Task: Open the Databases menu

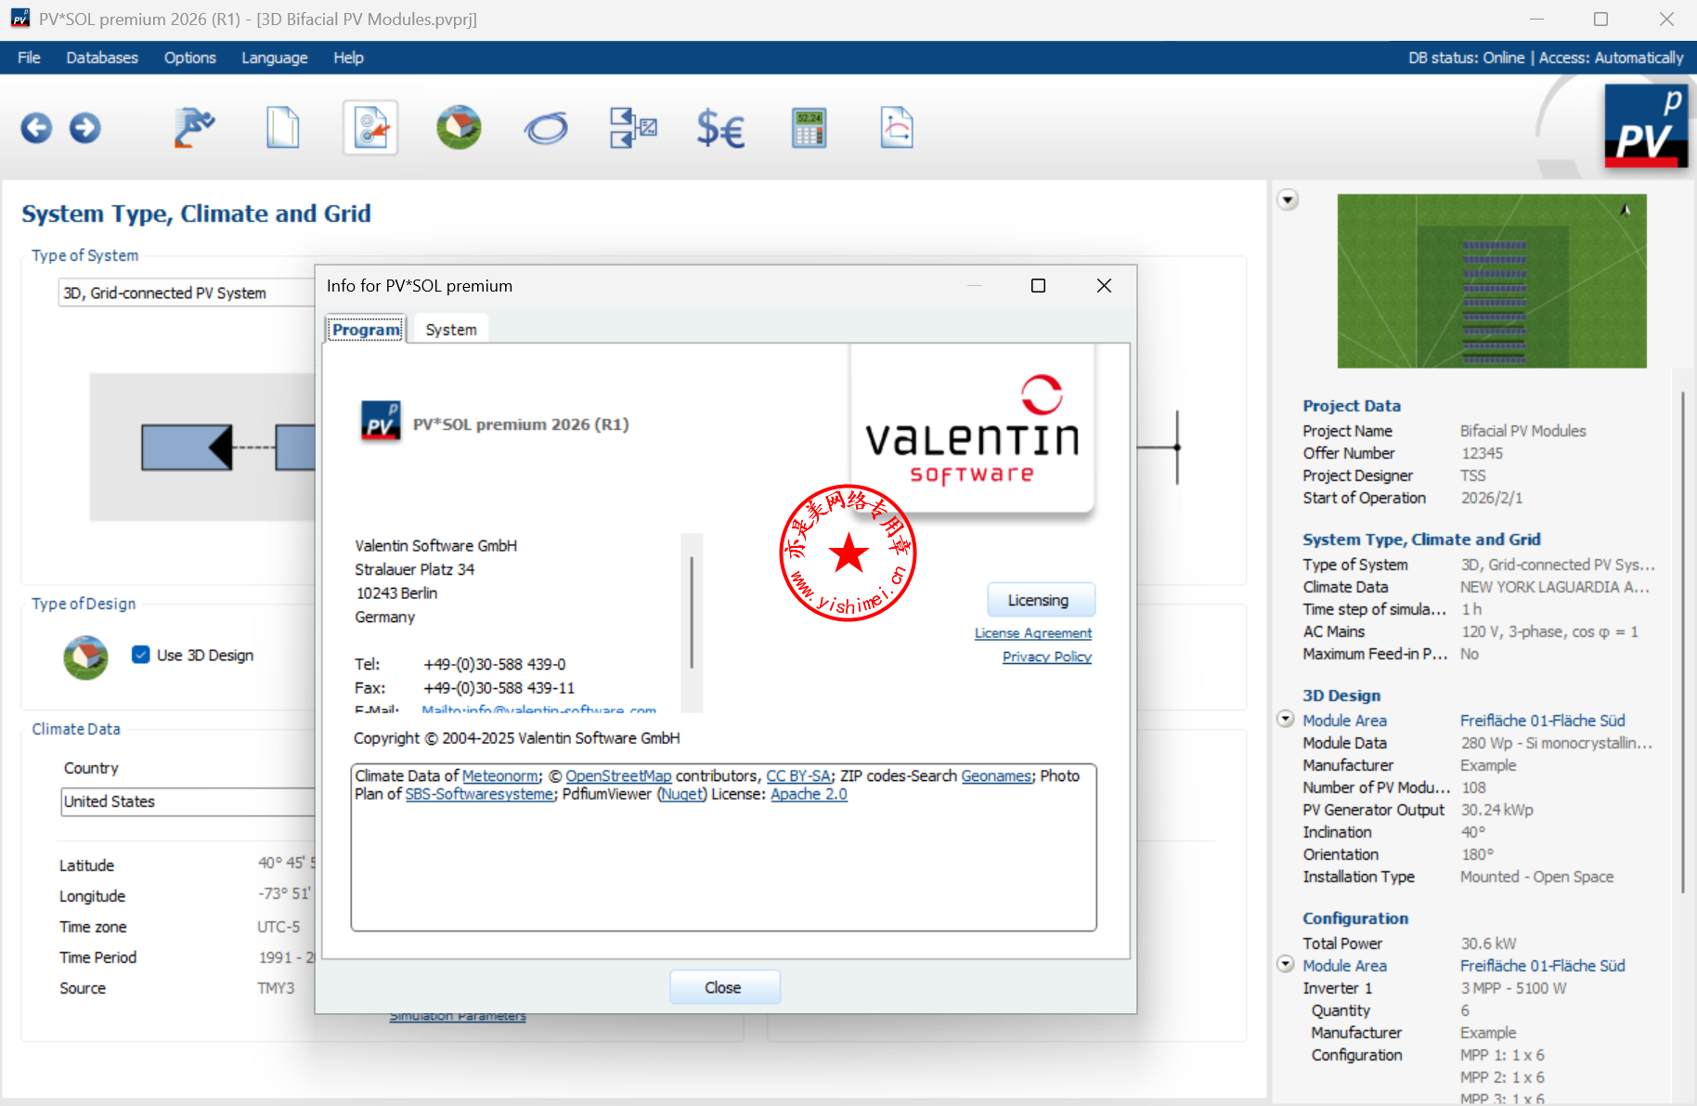Action: pos(102,58)
